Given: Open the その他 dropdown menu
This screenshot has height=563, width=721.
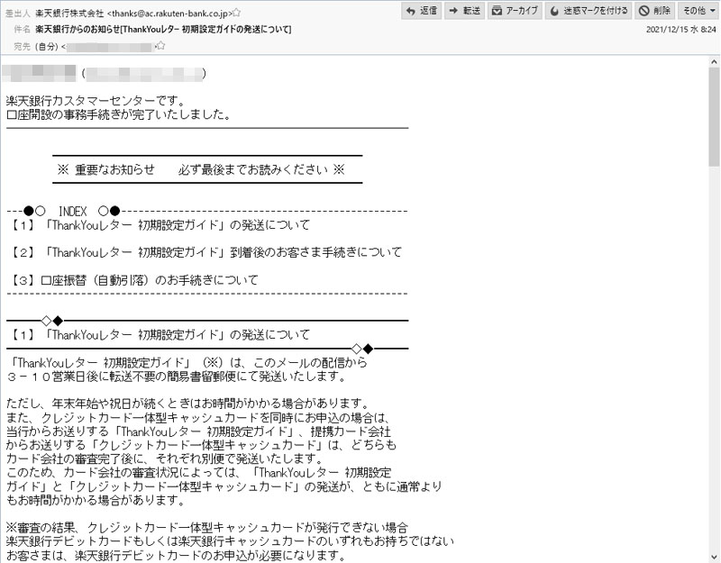Looking at the screenshot, I should point(698,11).
